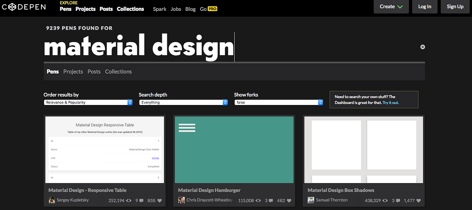Image resolution: width=472 pixels, height=210 pixels.
Task: Click the Go link beside PRO badge
Action: [x=203, y=9]
